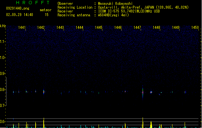Screen dimensions: 202x128
Task: Click the 1444 time axis marker
Action: point(80,28)
